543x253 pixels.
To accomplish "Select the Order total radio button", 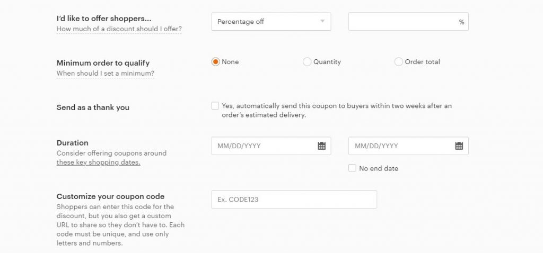I will click(x=398, y=62).
